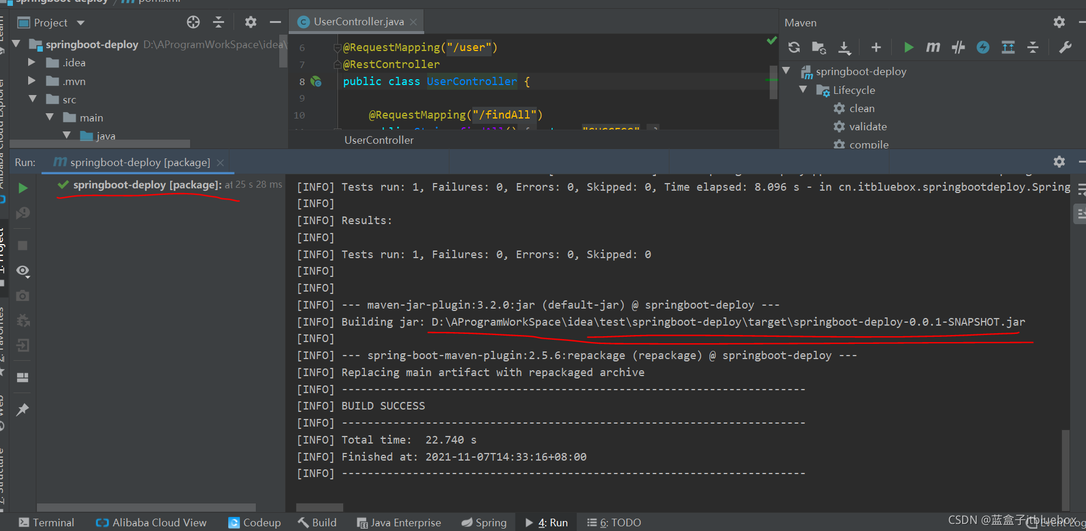Open Project panel gear settings
The image size is (1086, 531).
pos(251,22)
